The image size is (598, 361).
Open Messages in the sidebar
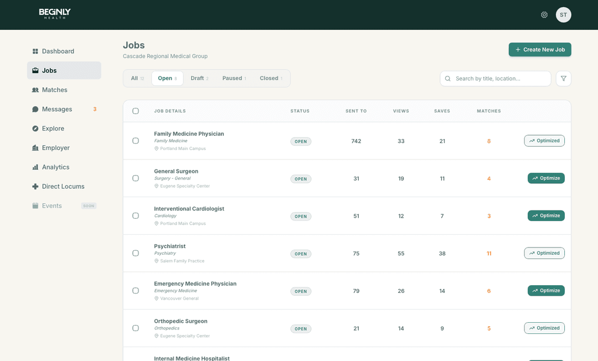click(56, 109)
